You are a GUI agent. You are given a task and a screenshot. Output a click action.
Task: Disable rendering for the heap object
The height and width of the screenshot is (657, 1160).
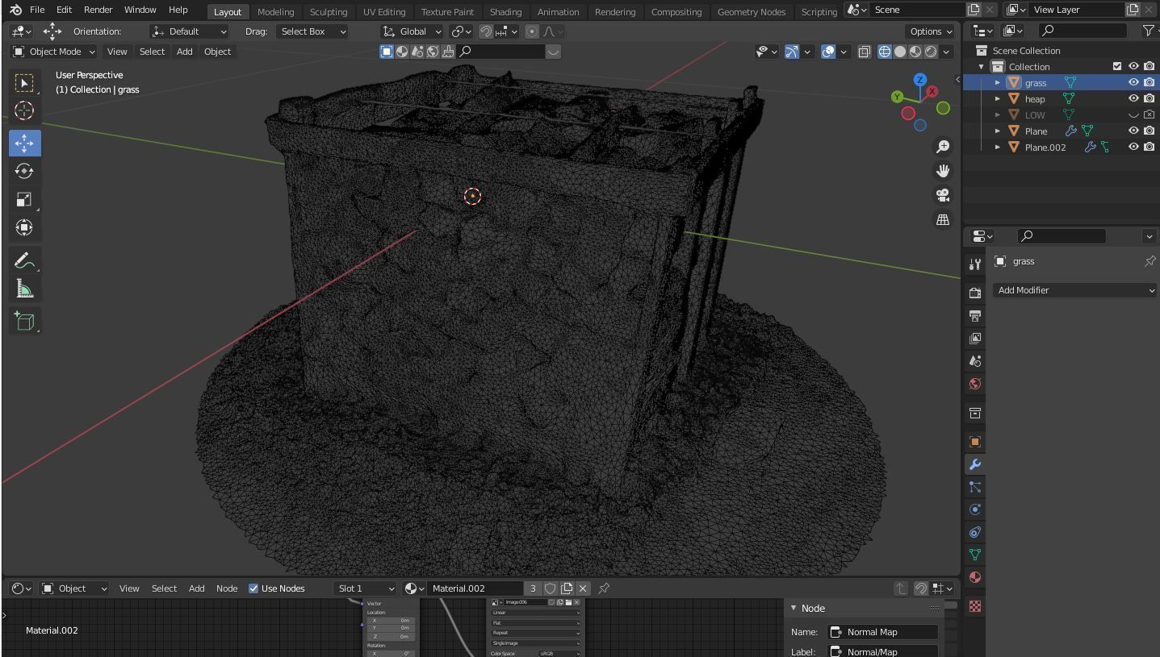tap(1149, 98)
